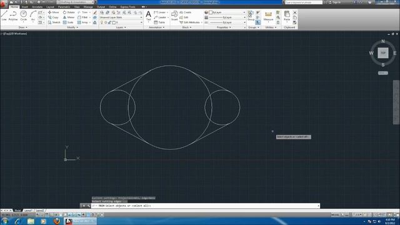Click the Copy command

coord(53,17)
